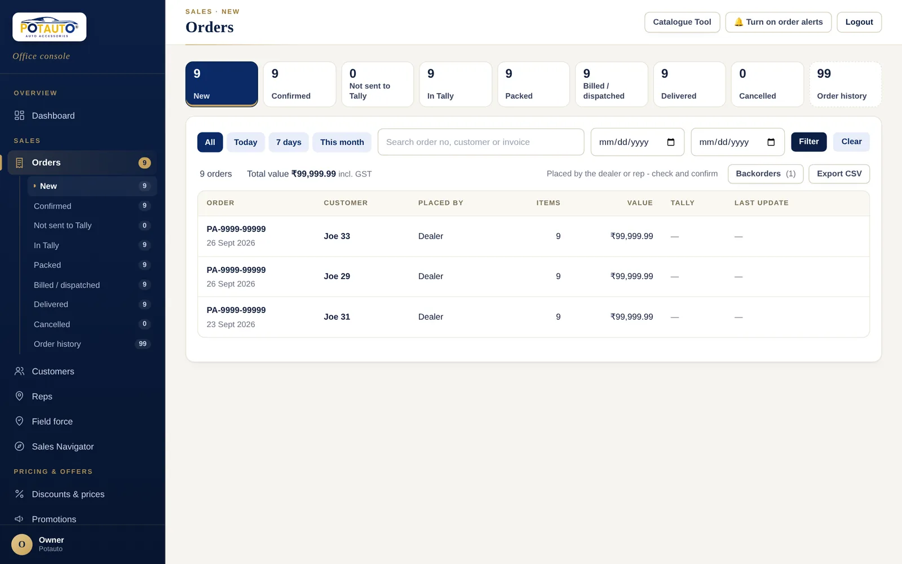Click the Potauto logo
The width and height of the screenshot is (902, 564).
point(50,27)
